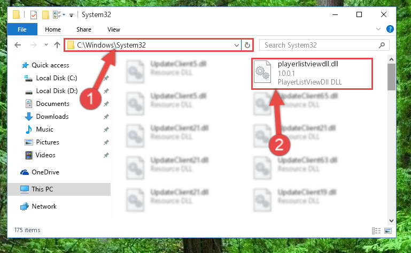
Task: Open the Explorer help icon
Action: pos(390,29)
